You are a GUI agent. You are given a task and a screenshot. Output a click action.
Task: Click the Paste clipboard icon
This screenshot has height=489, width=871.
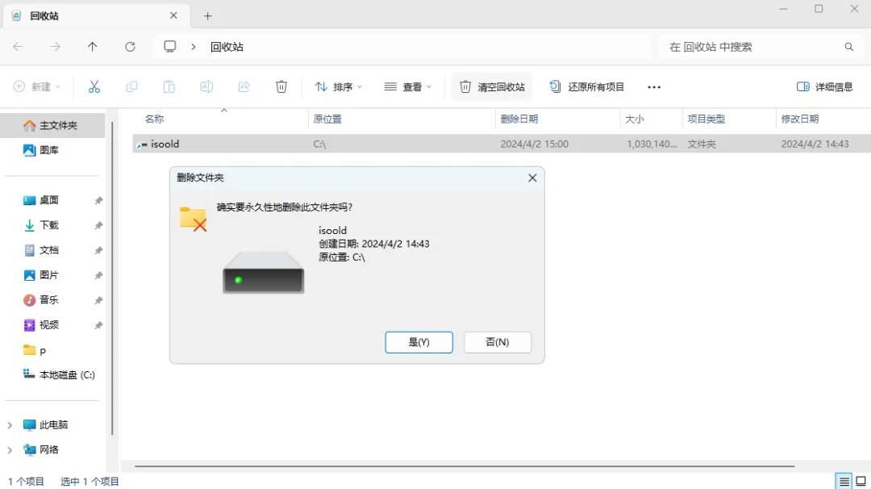[x=169, y=86]
